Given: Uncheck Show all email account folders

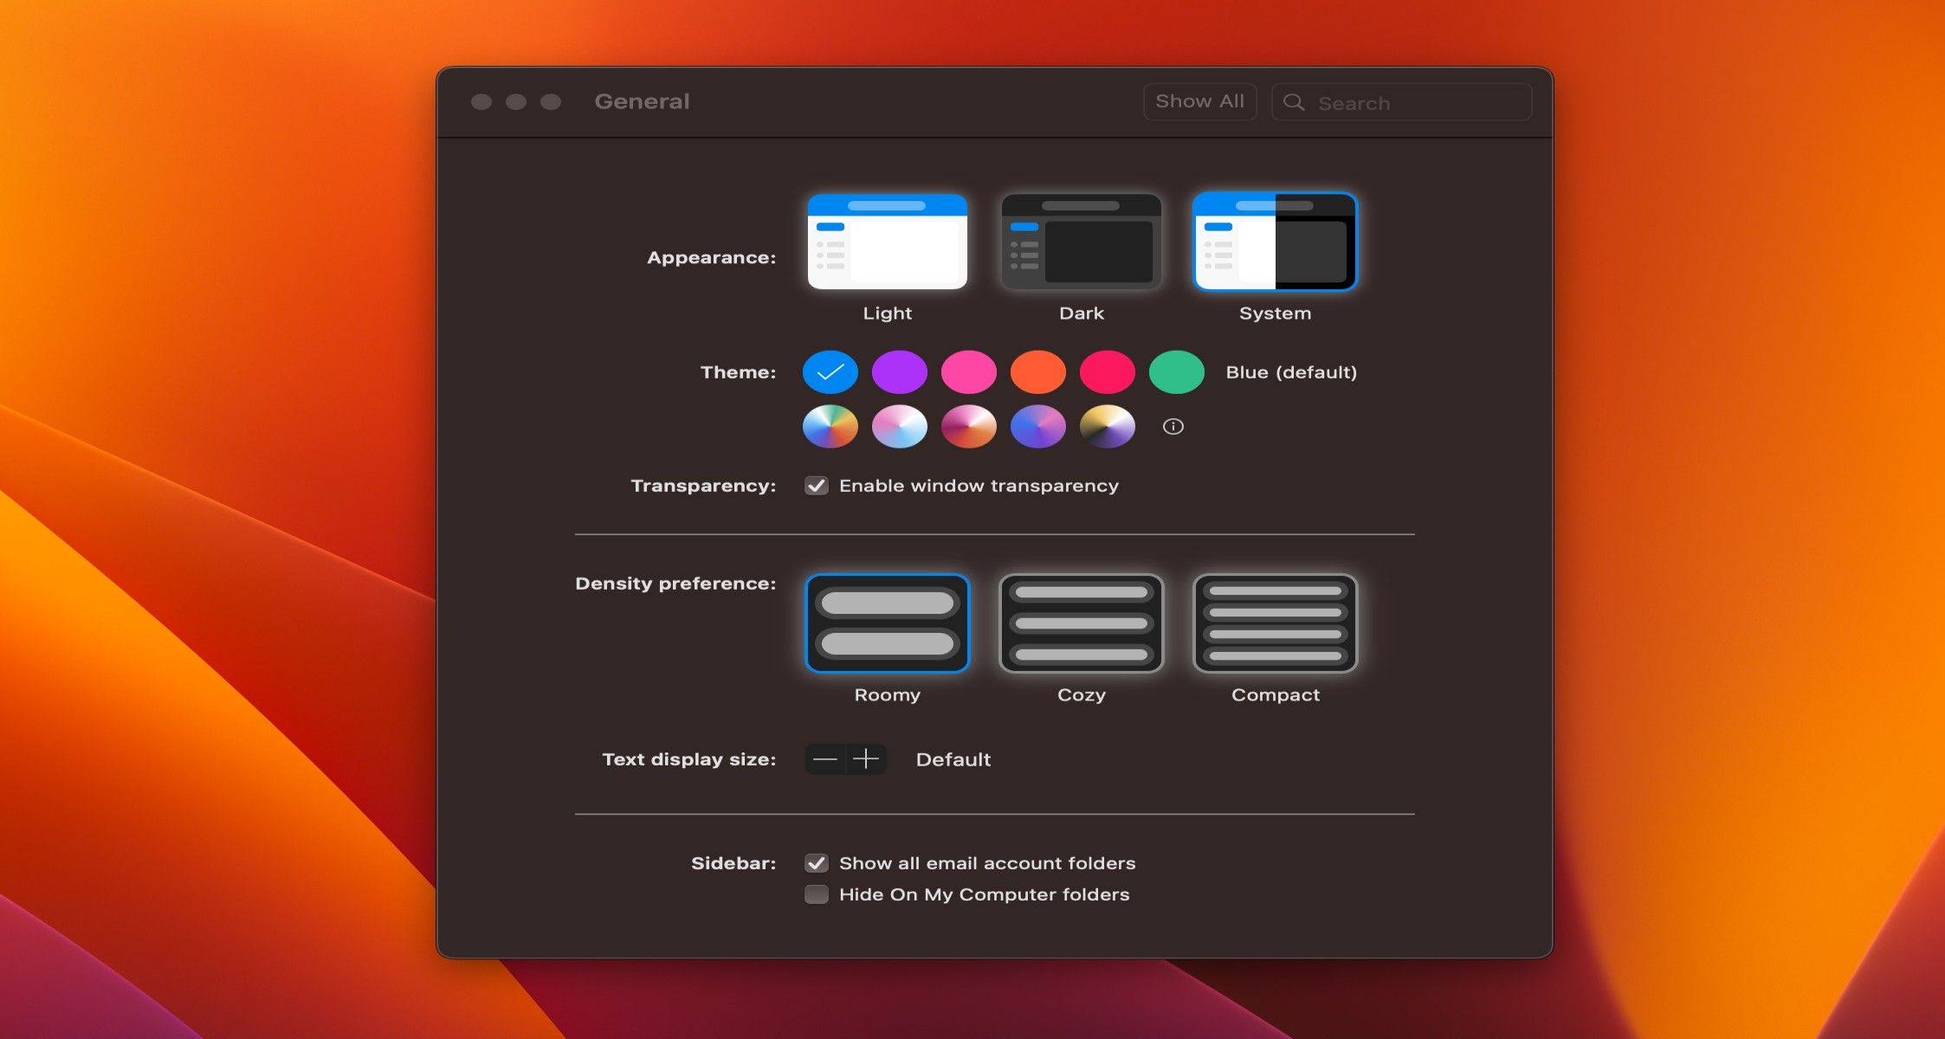Looking at the screenshot, I should [x=815, y=862].
